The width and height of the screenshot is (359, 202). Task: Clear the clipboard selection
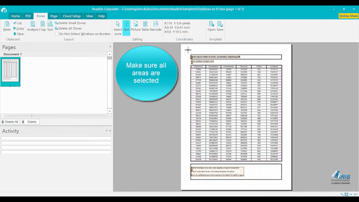(x=18, y=34)
